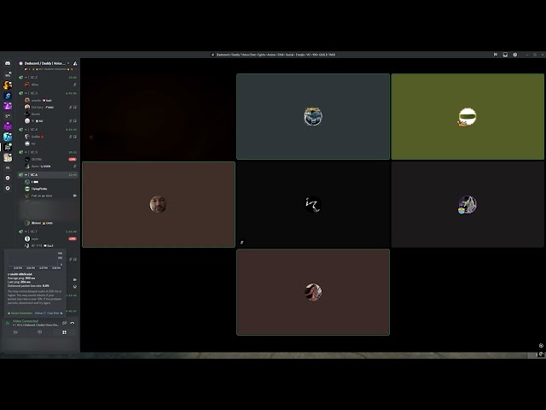Image resolution: width=546 pixels, height=410 pixels.
Task: Open the currently selected server icon
Action: [x=8, y=147]
